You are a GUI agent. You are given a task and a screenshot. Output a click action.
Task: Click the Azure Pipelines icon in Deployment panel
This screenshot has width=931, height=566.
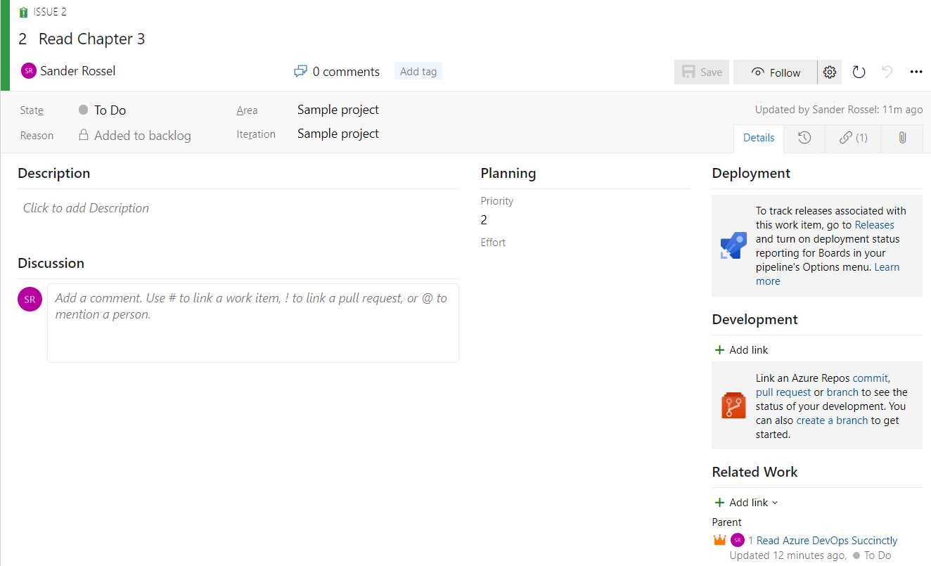tap(733, 245)
